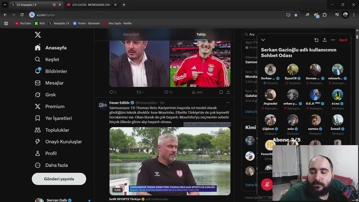The image size is (359, 202).
Task: Open a new browser tab
Action: (124, 5)
